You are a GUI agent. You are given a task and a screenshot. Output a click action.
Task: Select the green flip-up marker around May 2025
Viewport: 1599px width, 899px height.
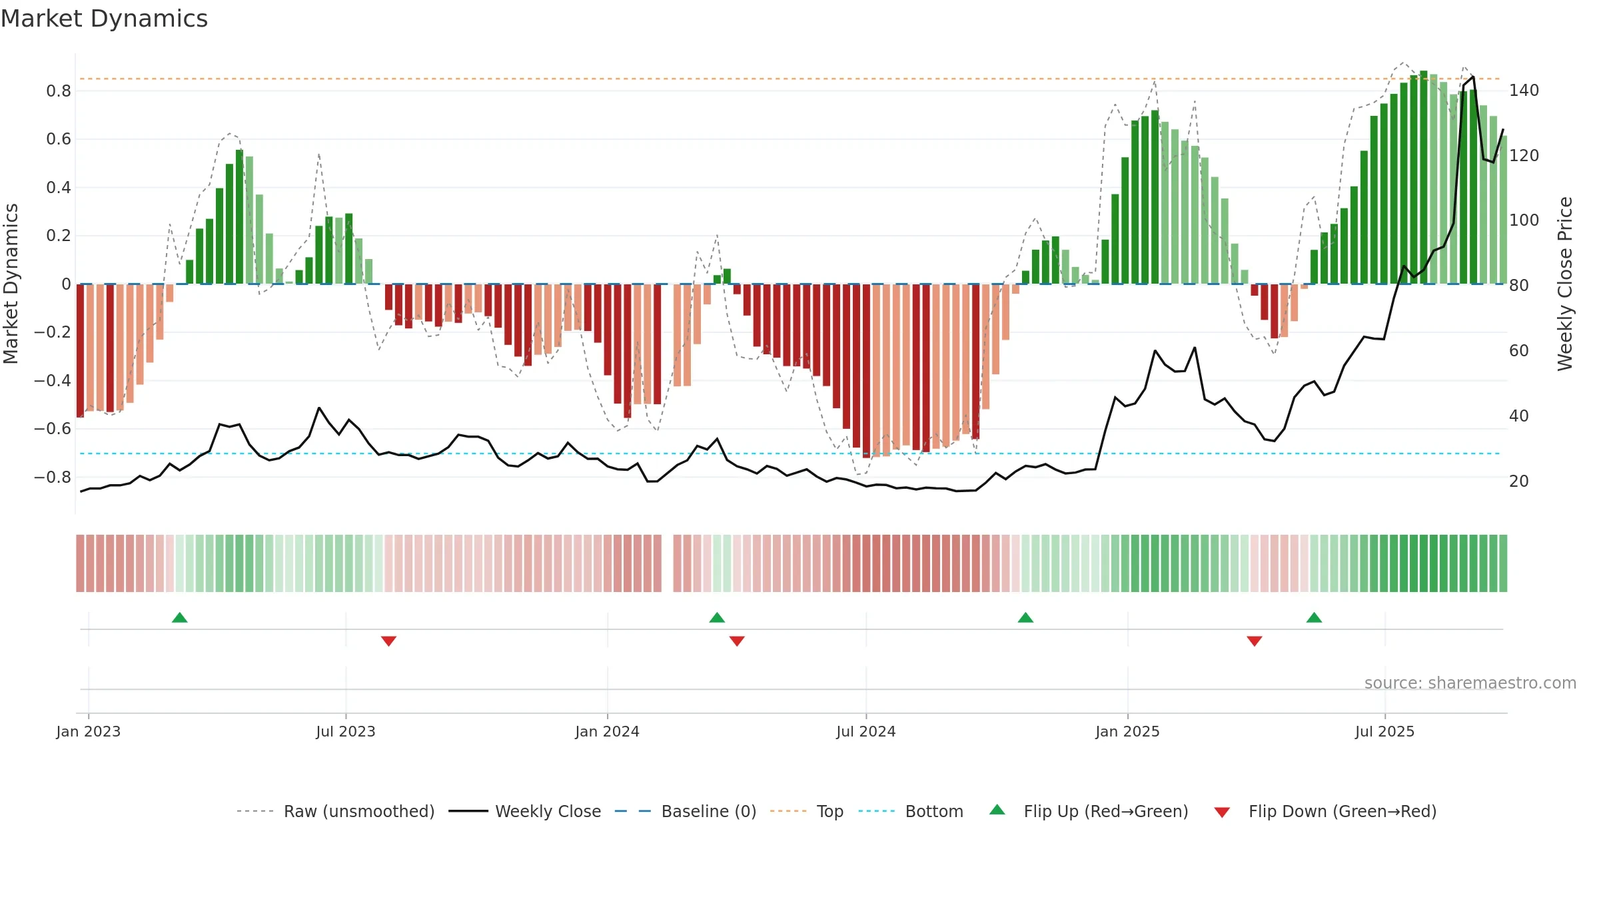click(x=1315, y=617)
